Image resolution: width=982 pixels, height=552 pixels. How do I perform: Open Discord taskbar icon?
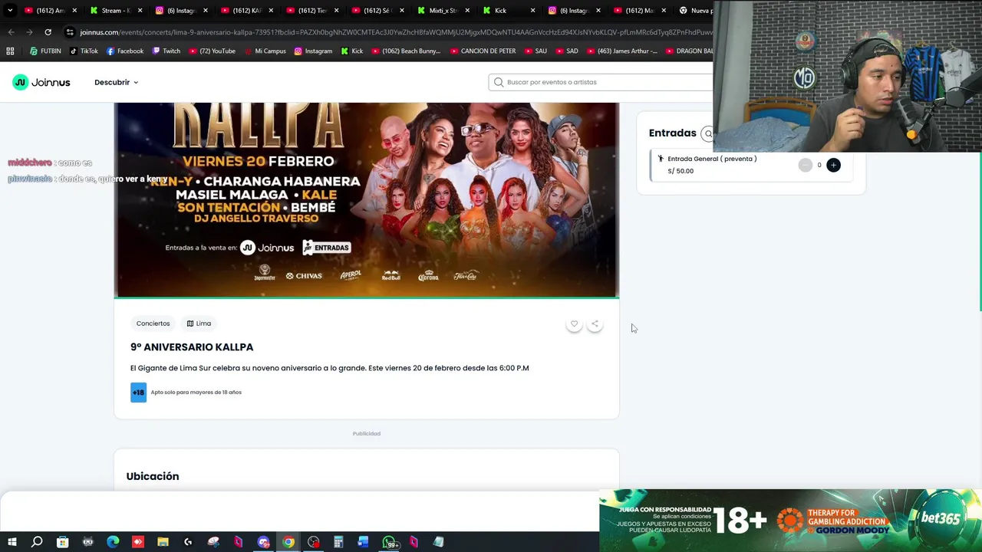[263, 542]
